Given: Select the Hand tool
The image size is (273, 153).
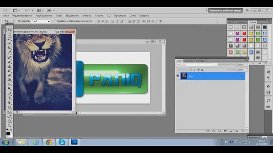Looking at the screenshot, I should pyautogui.click(x=9, y=121).
